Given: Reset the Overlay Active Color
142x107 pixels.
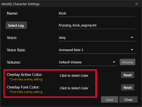Looking at the screenshot, I should pos(128,75).
